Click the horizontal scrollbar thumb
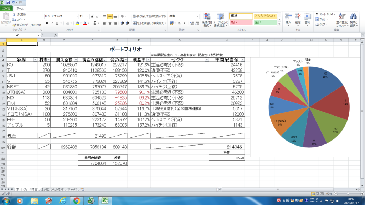 click(x=277, y=189)
